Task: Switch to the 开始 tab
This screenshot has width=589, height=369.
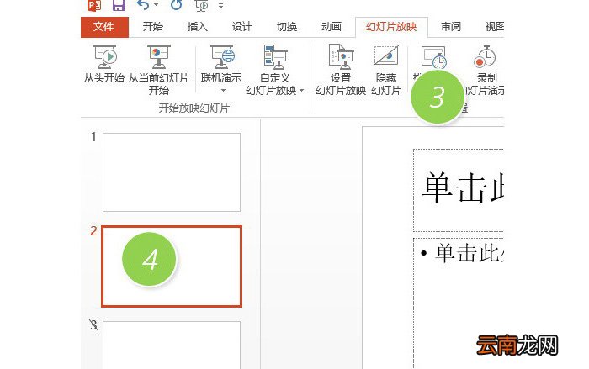Action: (153, 27)
